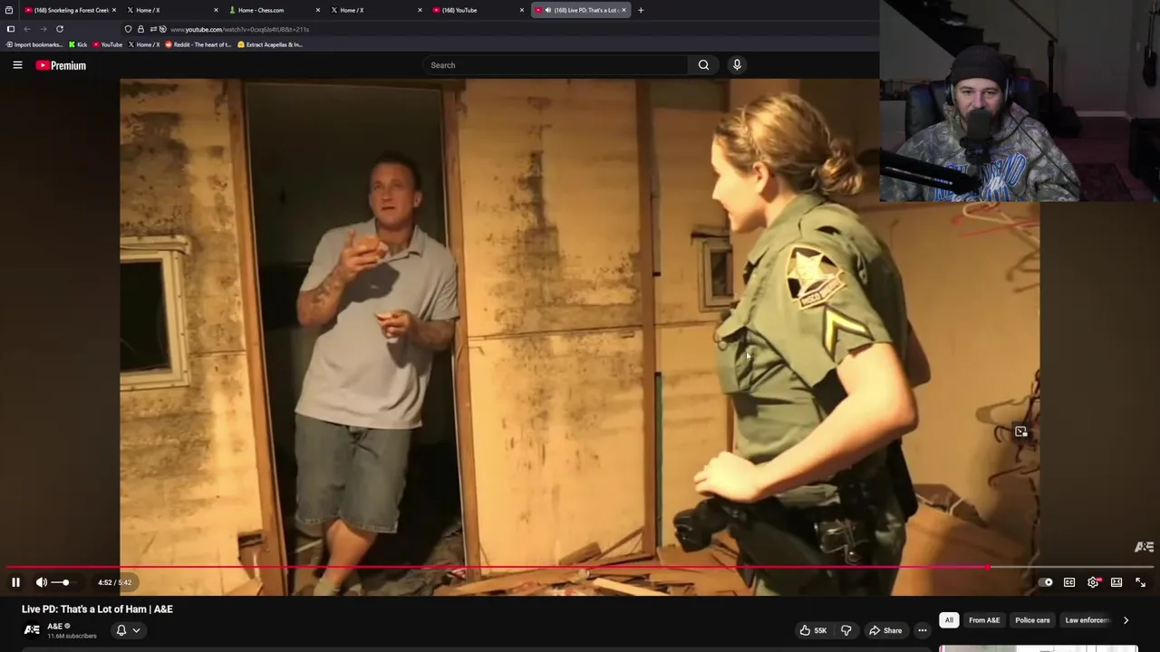Pause the video playback
Viewport: 1160px width, 652px height.
(x=15, y=582)
